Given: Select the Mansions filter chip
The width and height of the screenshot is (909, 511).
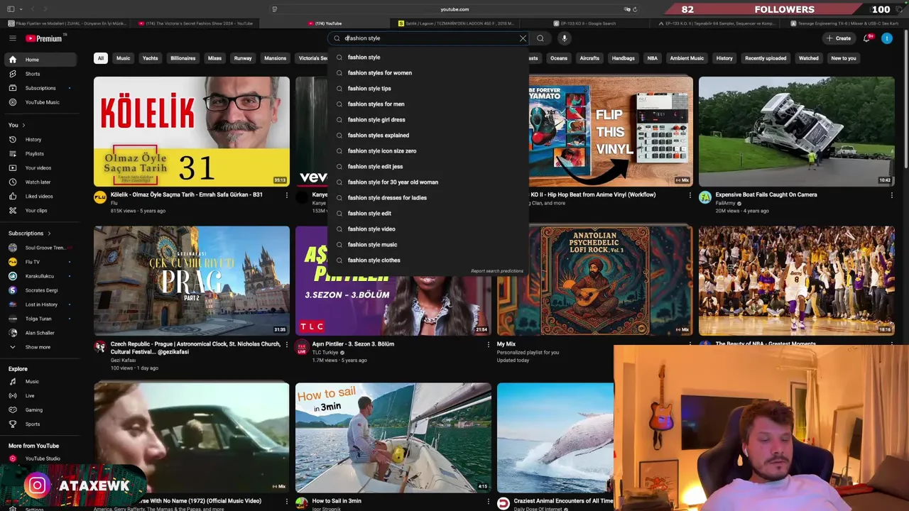Looking at the screenshot, I should point(275,58).
